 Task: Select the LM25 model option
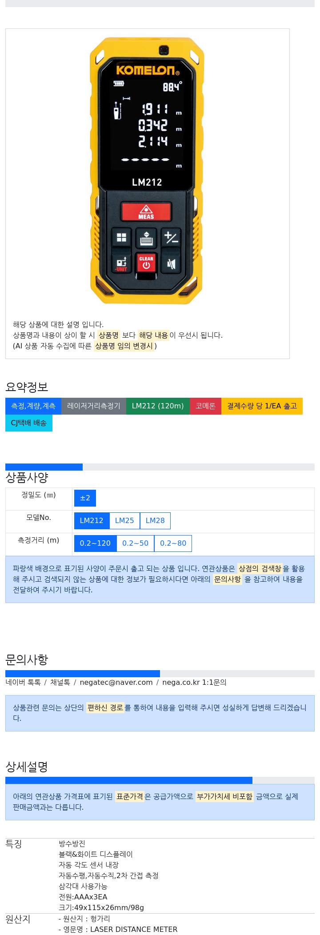(x=124, y=521)
